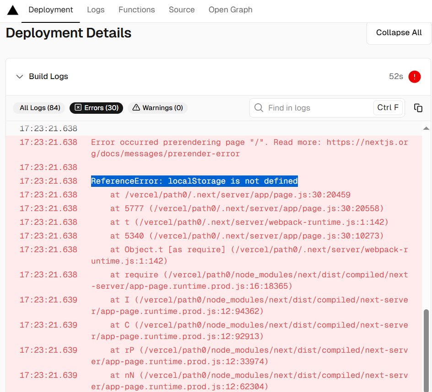Image resolution: width=432 pixels, height=392 pixels.
Task: Click the Collapse All button
Action: [399, 33]
